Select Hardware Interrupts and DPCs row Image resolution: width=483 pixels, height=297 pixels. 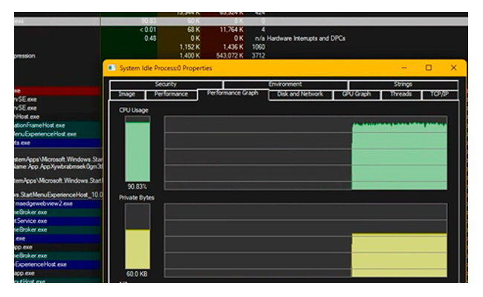coord(241,39)
